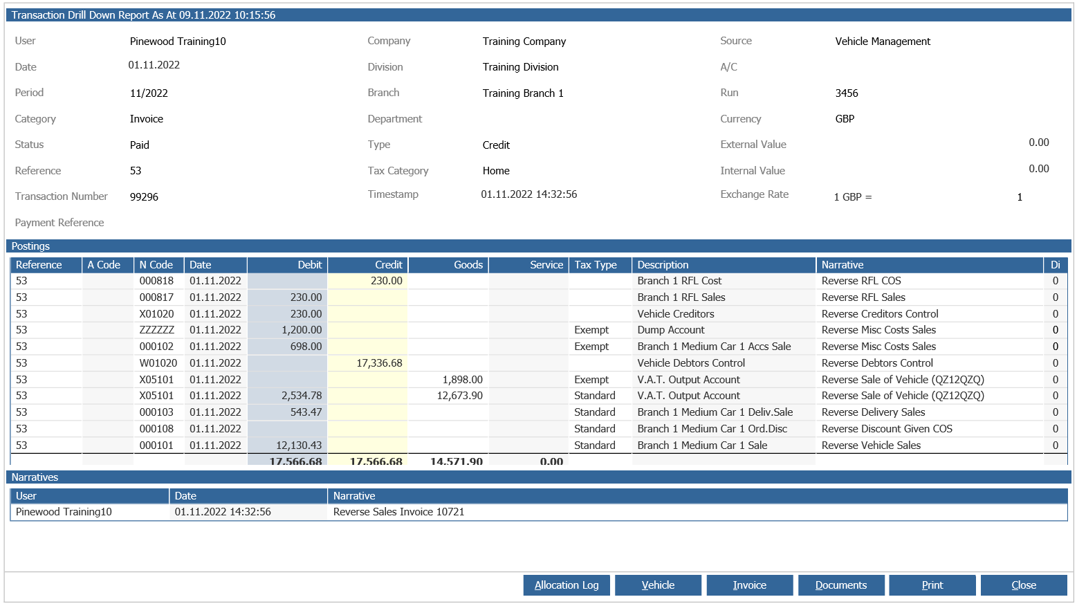1077x606 pixels.
Task: Click Run value 3456
Action: click(847, 93)
